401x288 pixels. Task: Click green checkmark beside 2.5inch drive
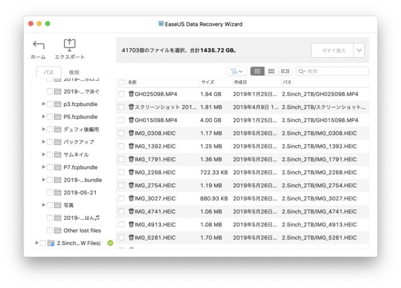pos(110,243)
